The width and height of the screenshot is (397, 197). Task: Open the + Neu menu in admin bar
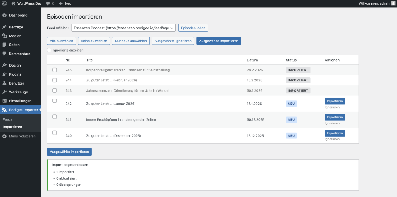[x=65, y=3]
